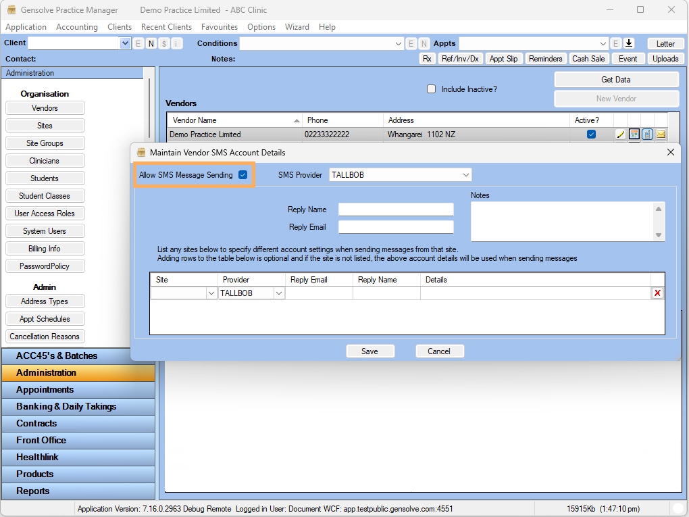Click the envelope email icon in vendor row

tap(661, 134)
